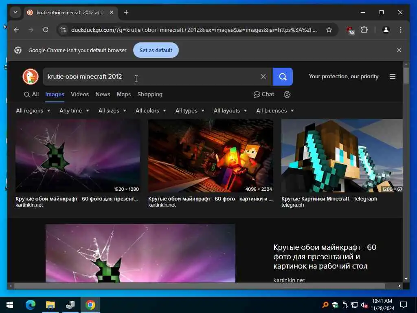Open the All sizes dropdown
417x313 pixels.
point(112,111)
